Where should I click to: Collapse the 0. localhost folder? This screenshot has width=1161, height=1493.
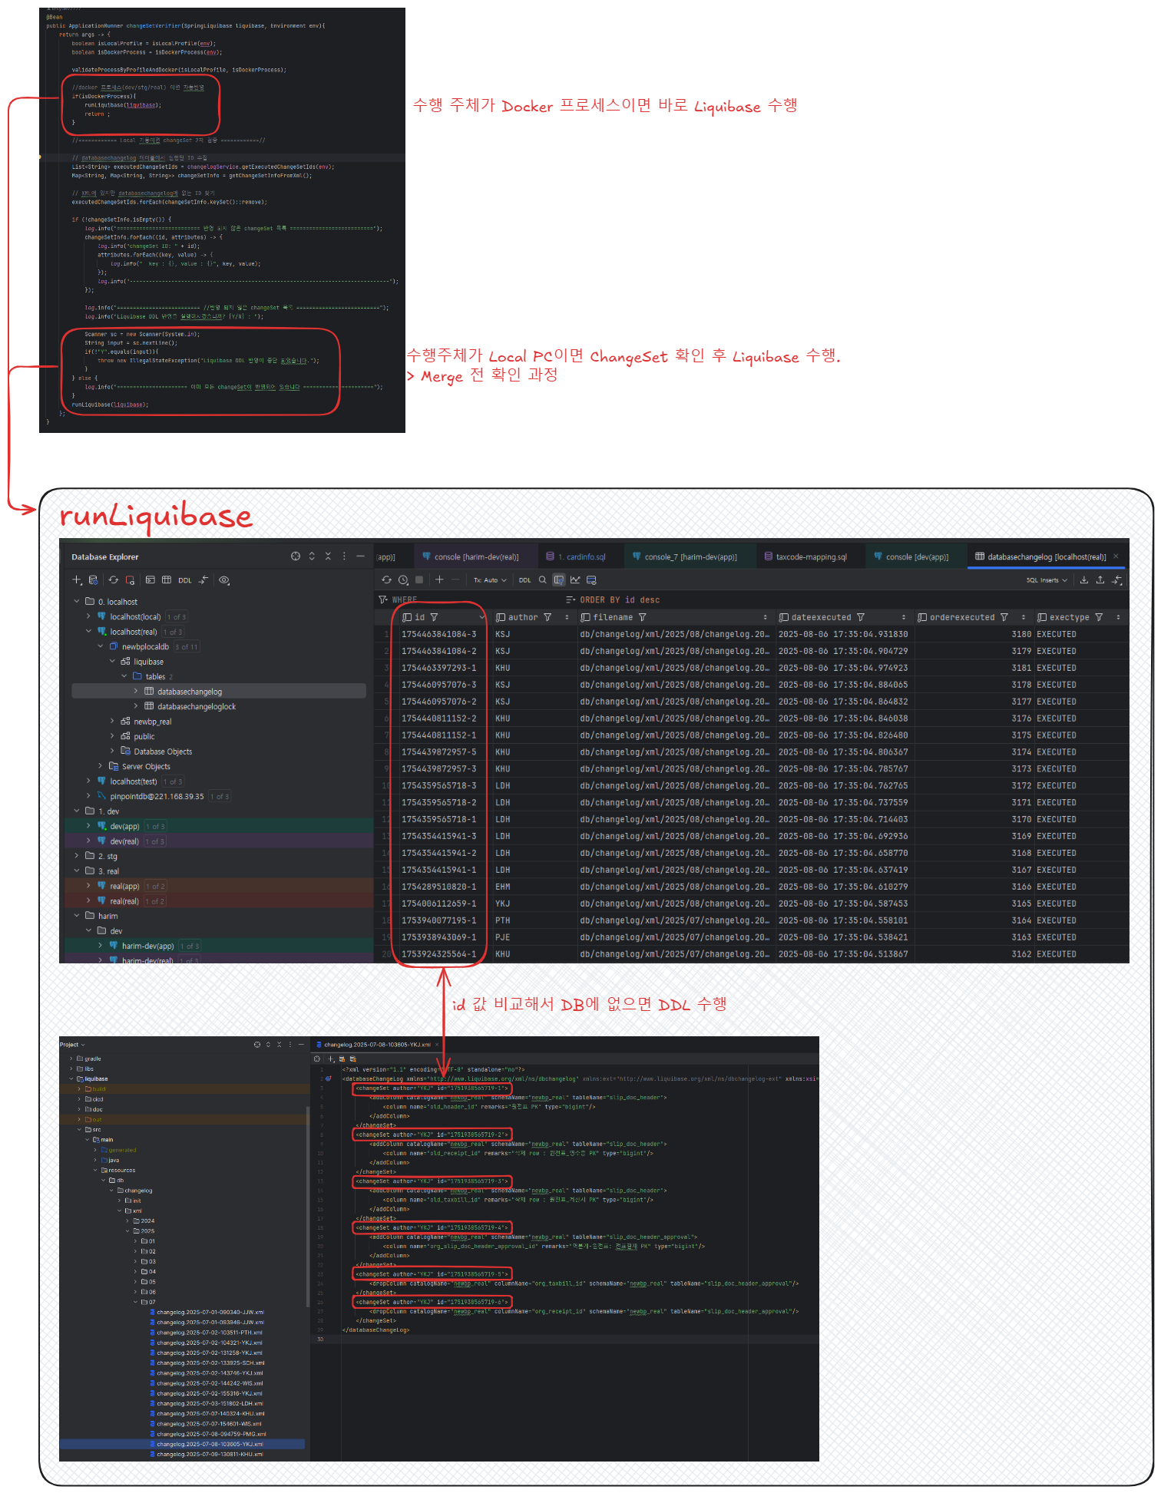point(77,602)
